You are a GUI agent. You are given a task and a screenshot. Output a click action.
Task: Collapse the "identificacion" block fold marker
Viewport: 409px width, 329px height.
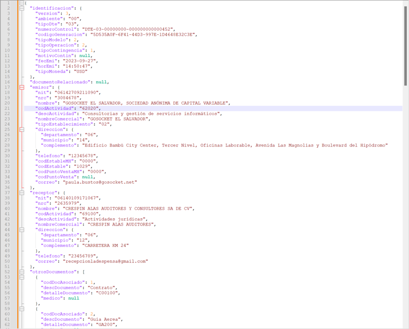pos(22,8)
